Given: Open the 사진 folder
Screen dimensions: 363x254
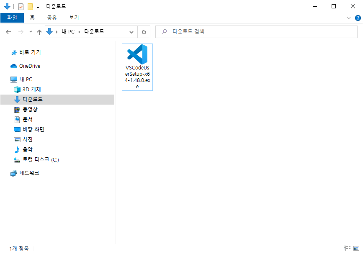Looking at the screenshot, I should (x=27, y=139).
